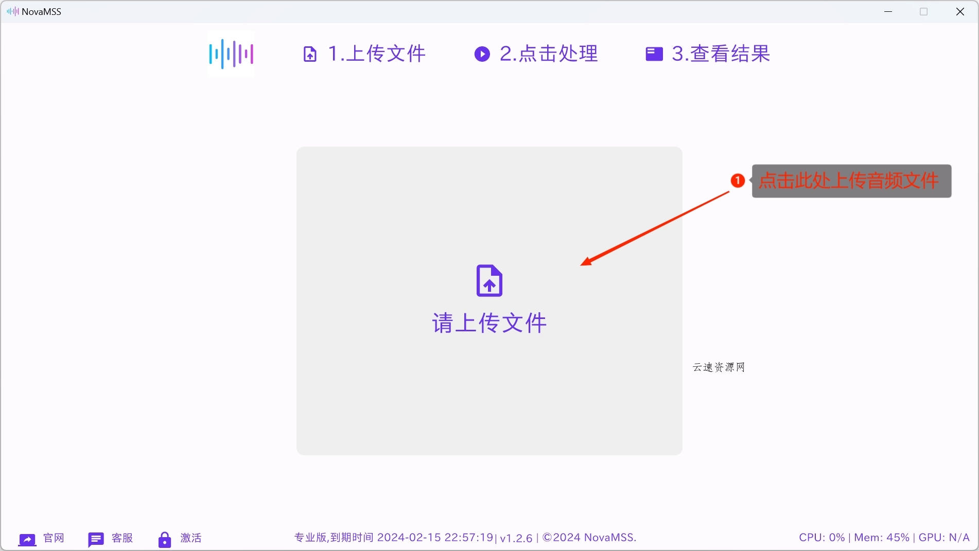Click the lock icon next to 激活

(164, 538)
